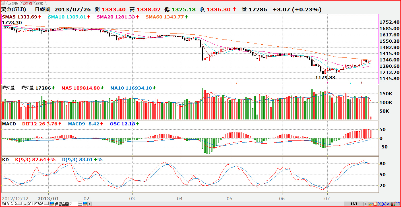Click the 163 bar count scrollbar thumb
401x207 pixels.
pos(354,204)
